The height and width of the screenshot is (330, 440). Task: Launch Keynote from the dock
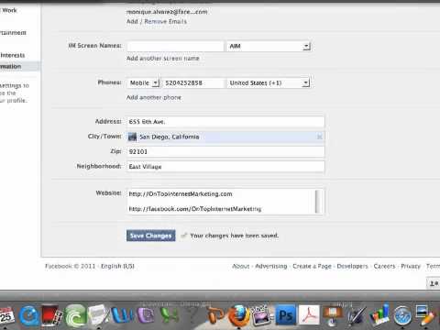(x=333, y=315)
